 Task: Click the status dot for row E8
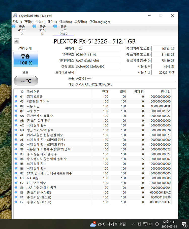[16, 187]
